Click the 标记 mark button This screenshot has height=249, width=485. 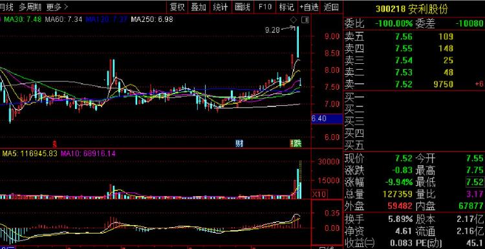[286, 7]
